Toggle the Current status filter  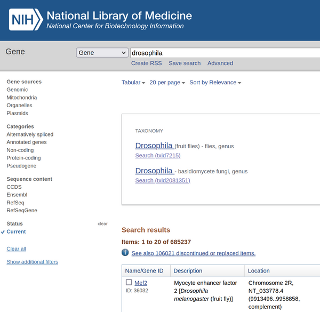click(x=16, y=232)
